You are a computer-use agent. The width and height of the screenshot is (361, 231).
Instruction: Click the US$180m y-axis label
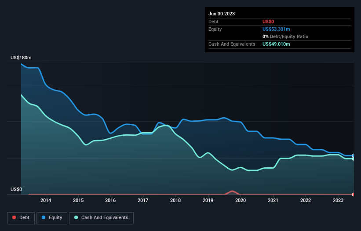point(21,58)
